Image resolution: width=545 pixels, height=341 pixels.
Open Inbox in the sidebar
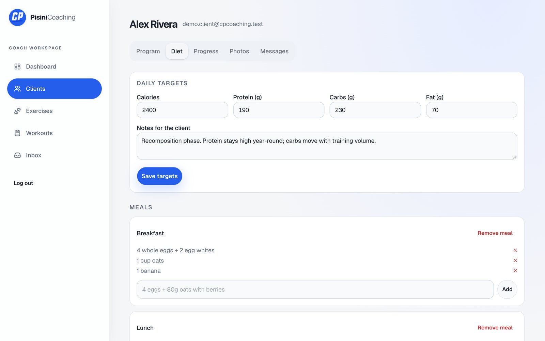(x=54, y=155)
